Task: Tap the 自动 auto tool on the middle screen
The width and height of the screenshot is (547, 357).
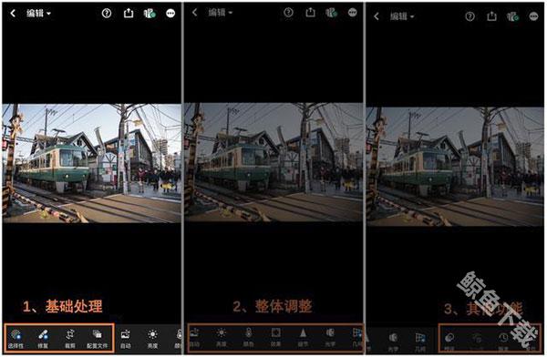Action: click(x=195, y=338)
